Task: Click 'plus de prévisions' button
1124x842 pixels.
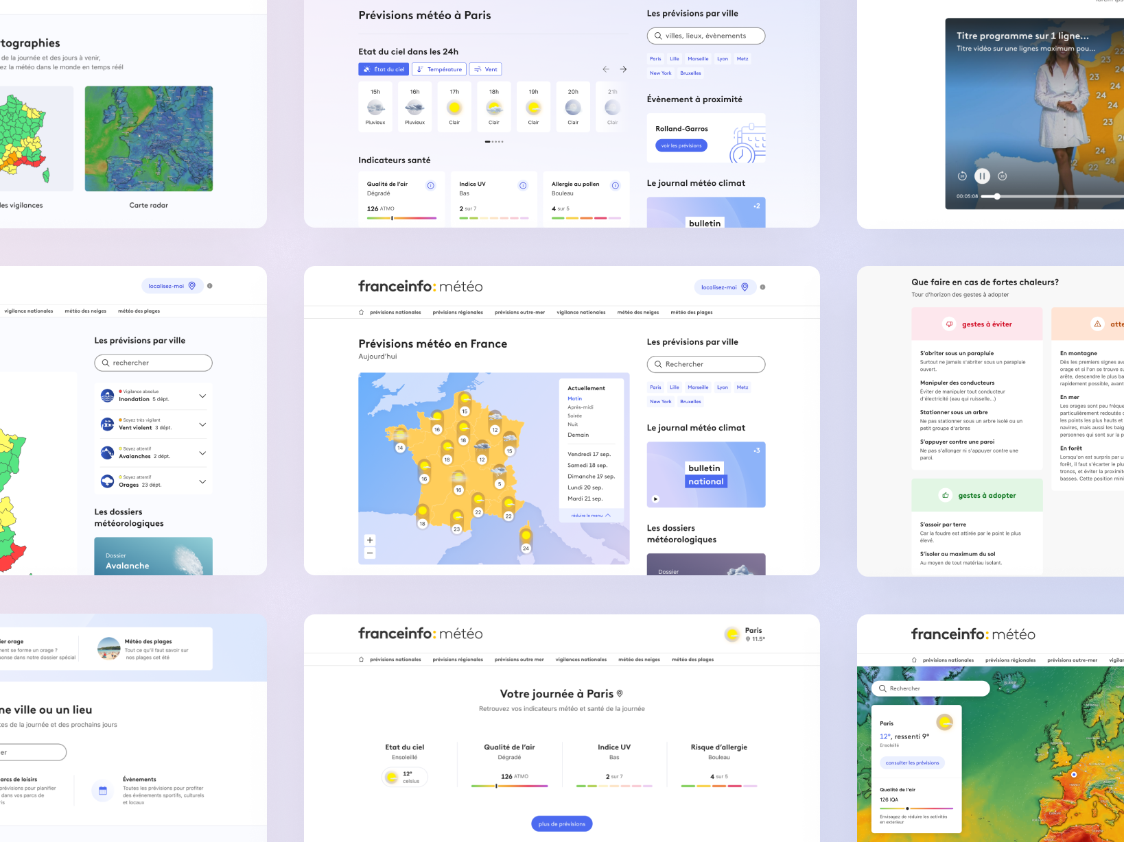Action: (x=562, y=824)
